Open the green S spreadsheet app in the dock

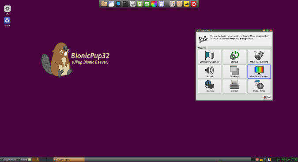pyautogui.click(x=147, y=4)
